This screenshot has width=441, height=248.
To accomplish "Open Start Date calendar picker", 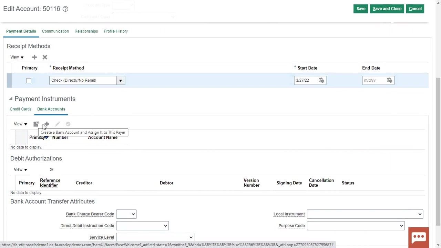I will pos(321,80).
